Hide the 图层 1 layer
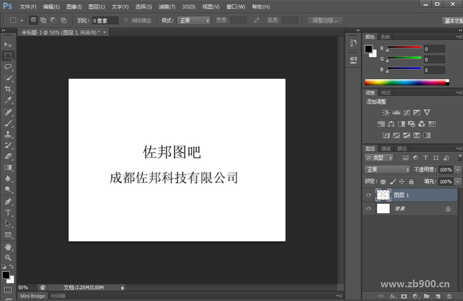 368,195
